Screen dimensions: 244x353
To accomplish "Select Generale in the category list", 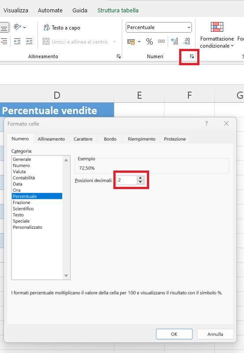I will click(37, 159).
